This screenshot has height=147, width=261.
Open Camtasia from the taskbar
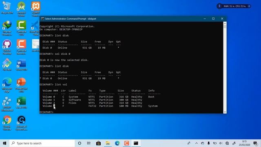(126, 143)
